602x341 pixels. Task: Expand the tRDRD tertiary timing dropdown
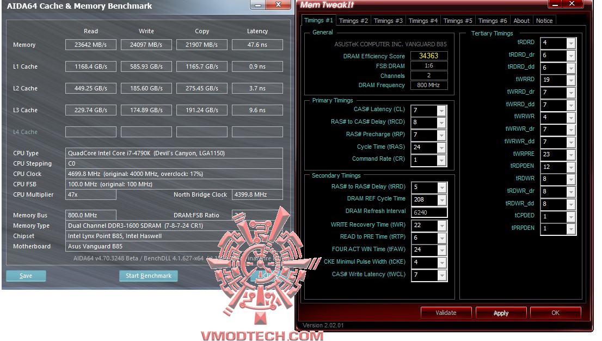pyautogui.click(x=572, y=43)
